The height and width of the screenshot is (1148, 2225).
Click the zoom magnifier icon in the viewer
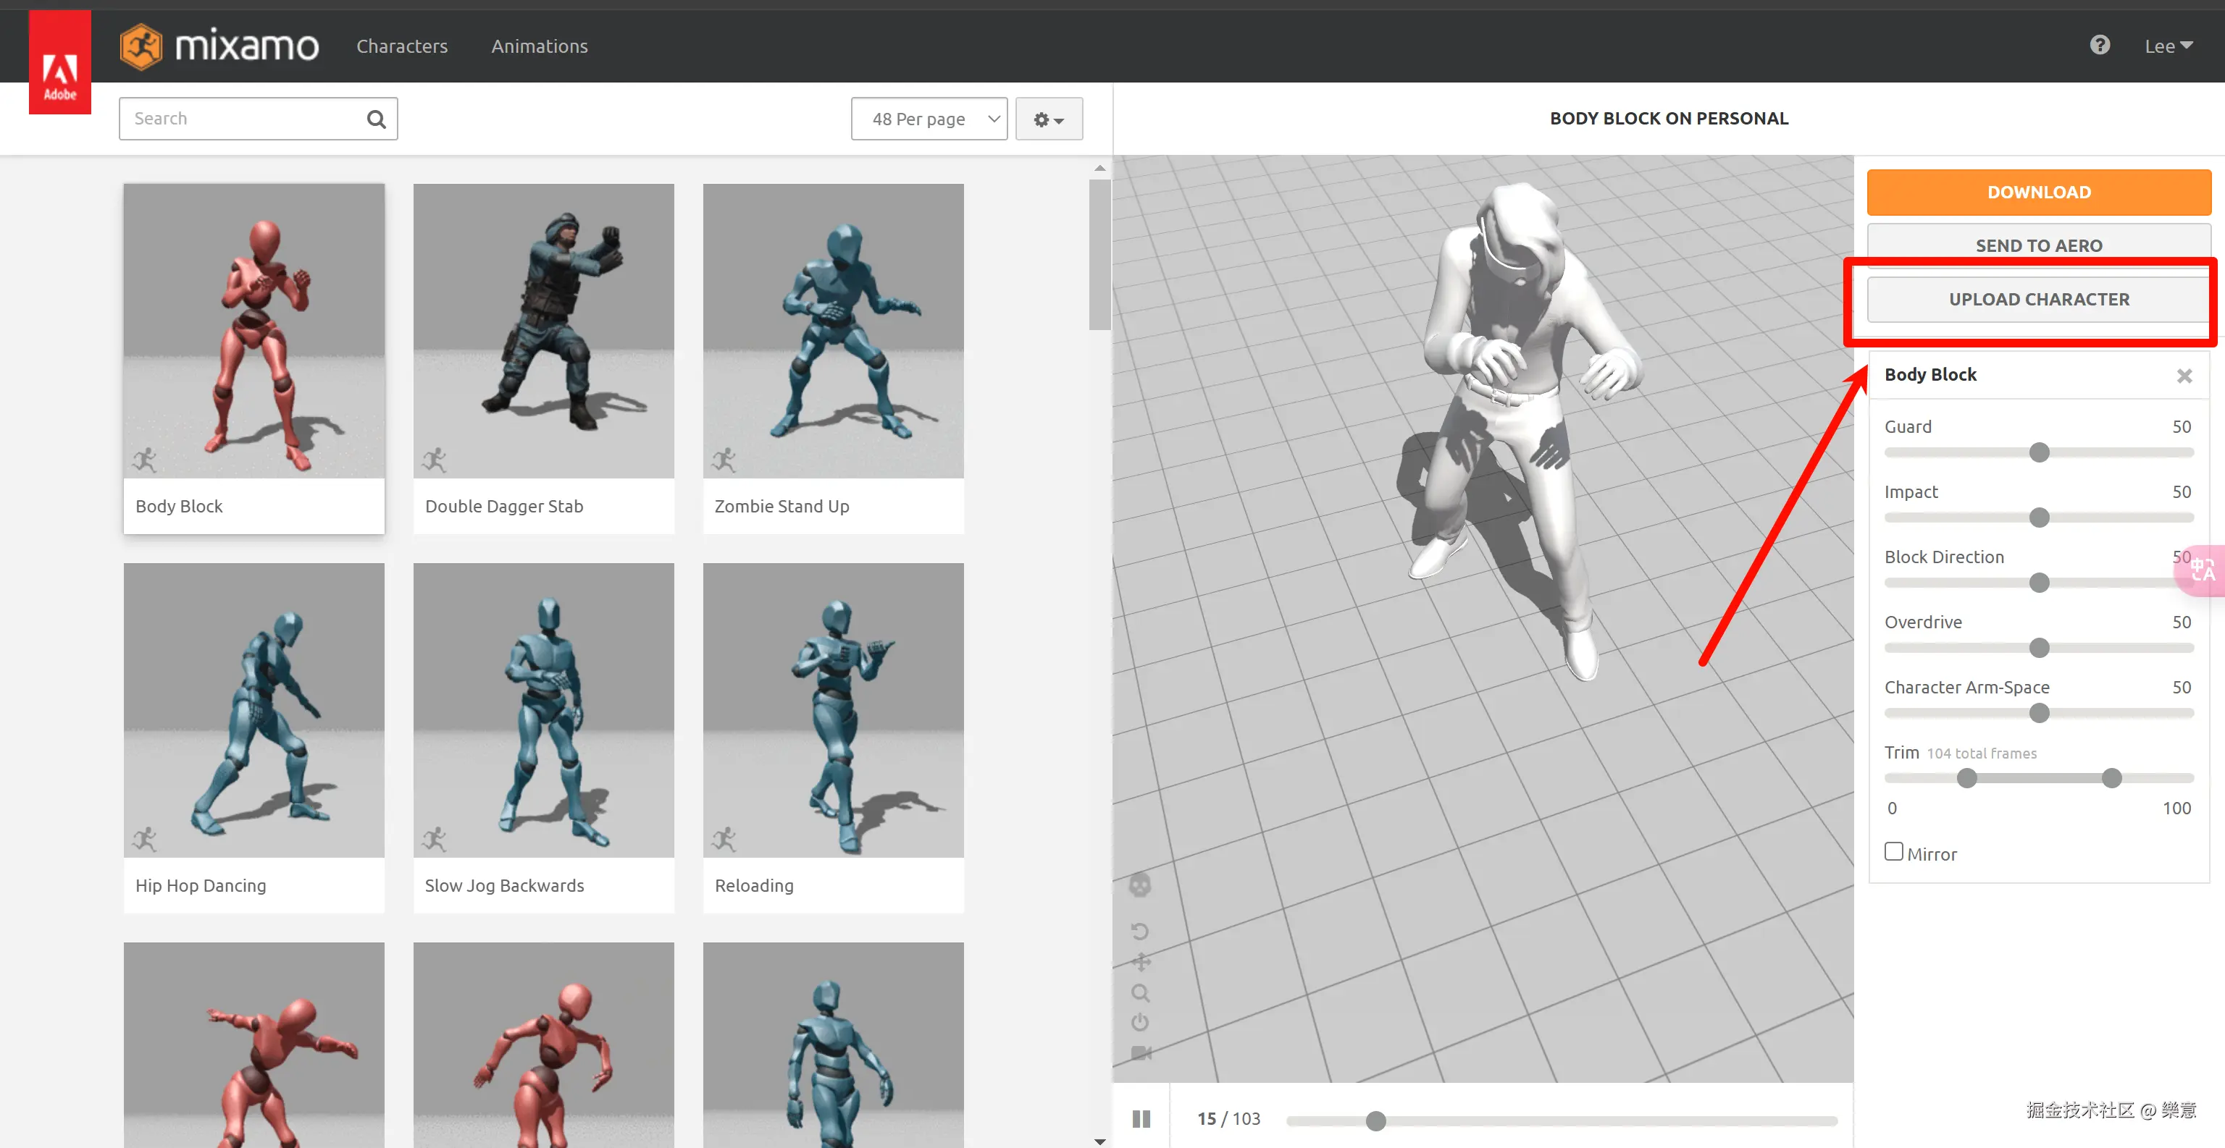point(1140,992)
